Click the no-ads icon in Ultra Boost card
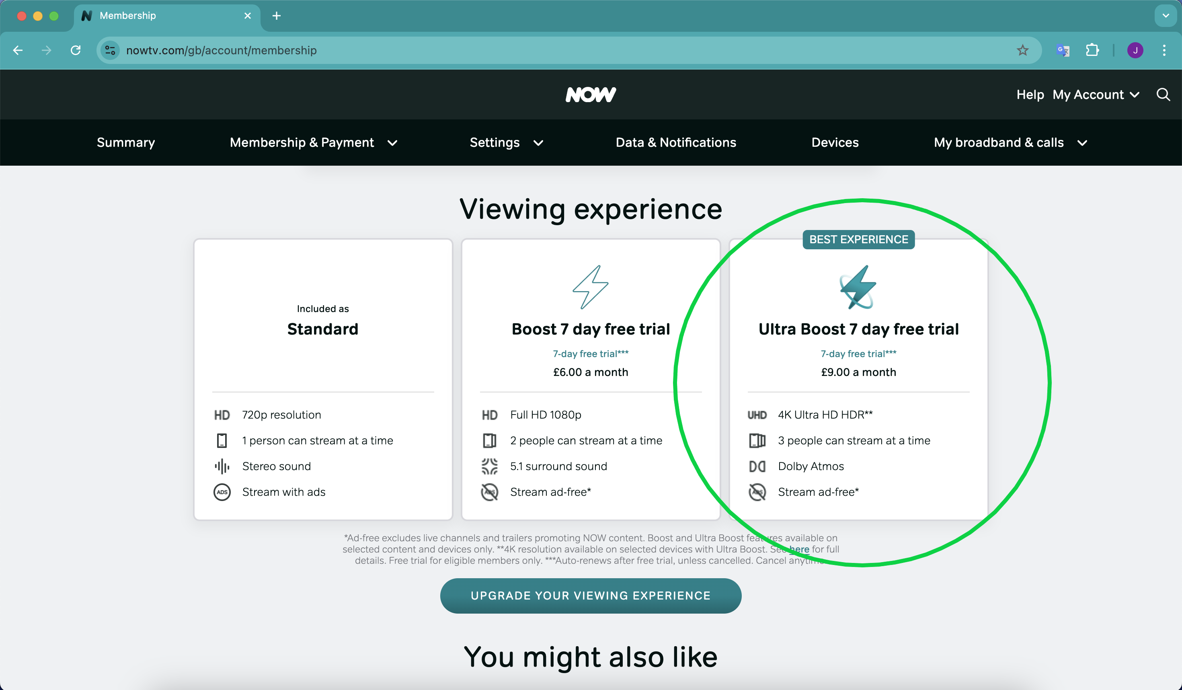1182x690 pixels. tap(757, 492)
